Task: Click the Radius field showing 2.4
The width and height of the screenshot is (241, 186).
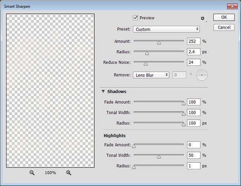Action: pyautogui.click(x=194, y=52)
